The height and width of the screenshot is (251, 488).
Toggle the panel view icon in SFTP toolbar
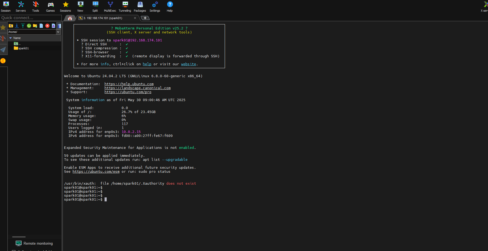59,26
